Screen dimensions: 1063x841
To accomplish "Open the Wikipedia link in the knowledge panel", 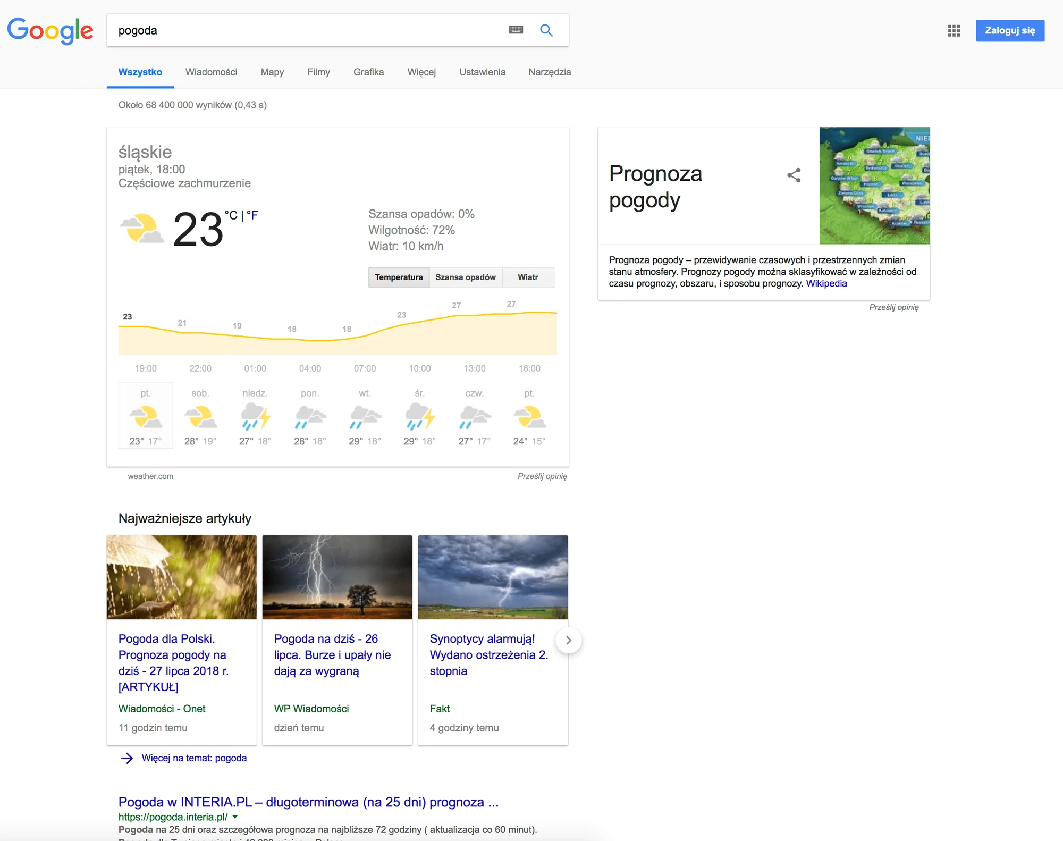I will pyautogui.click(x=826, y=284).
